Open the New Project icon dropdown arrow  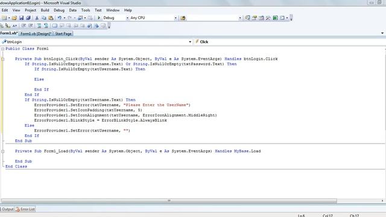[x=9, y=18]
